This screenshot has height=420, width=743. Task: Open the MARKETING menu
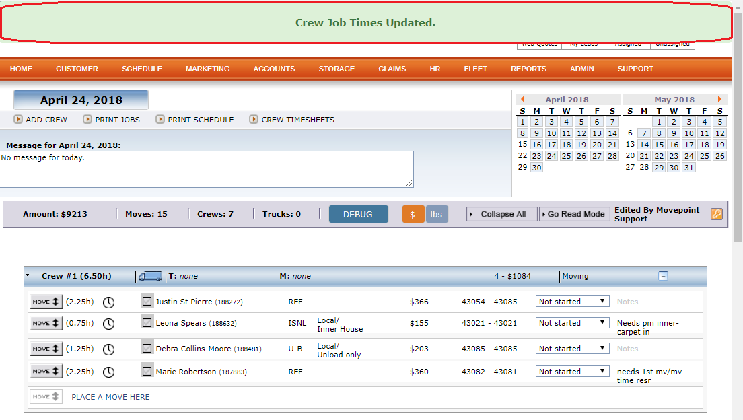207,69
